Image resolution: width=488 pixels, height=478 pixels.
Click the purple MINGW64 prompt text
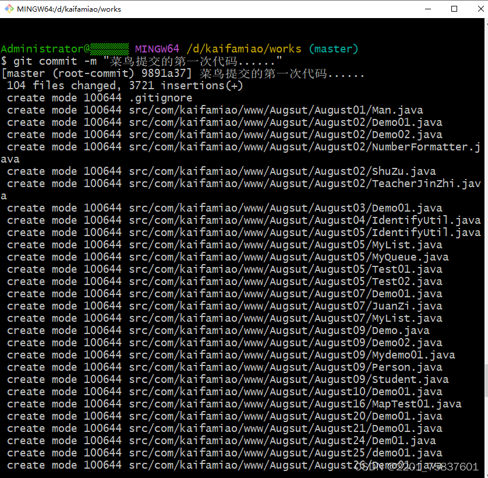(x=157, y=49)
